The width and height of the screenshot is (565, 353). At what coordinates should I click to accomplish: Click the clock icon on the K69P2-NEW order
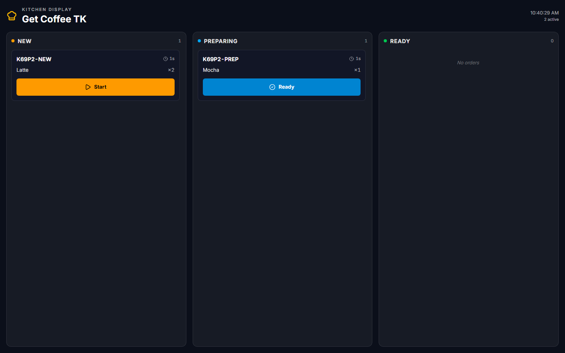(166, 59)
